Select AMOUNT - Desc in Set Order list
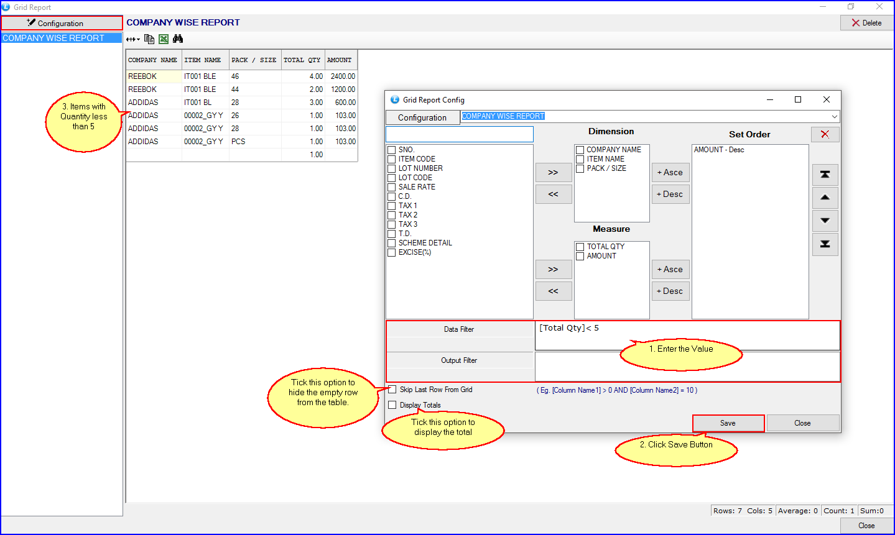The width and height of the screenshot is (895, 535). click(719, 150)
